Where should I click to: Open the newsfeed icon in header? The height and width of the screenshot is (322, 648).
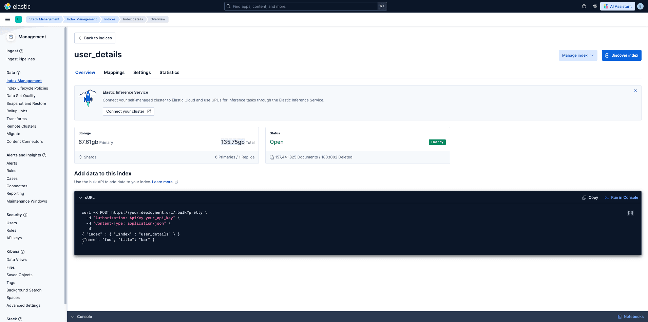coord(595,6)
